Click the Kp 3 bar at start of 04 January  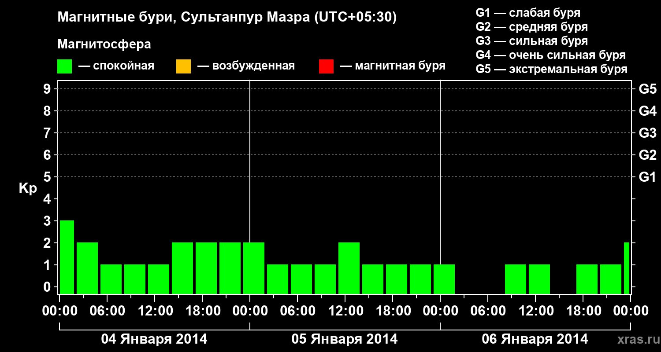click(x=67, y=257)
